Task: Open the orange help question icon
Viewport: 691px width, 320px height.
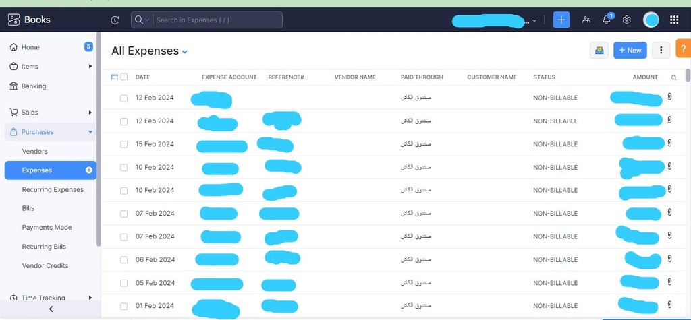Action: pyautogui.click(x=684, y=49)
